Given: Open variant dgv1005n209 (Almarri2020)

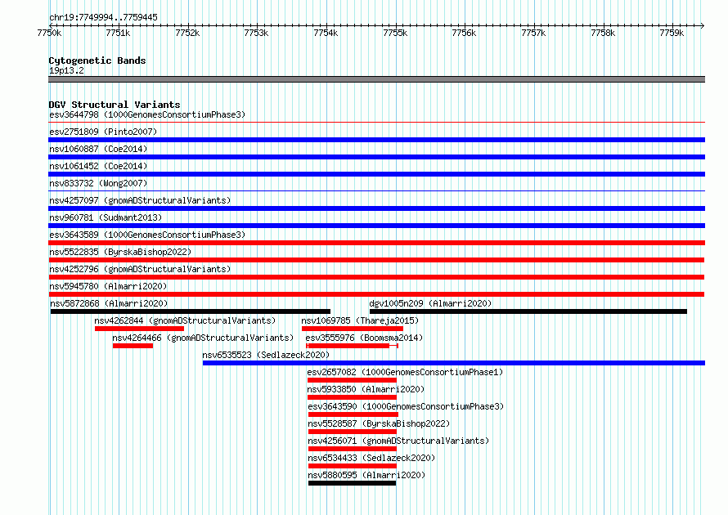Looking at the screenshot, I should 430,303.
